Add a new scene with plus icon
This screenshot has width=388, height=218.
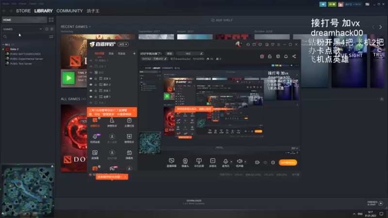click(x=134, y=53)
